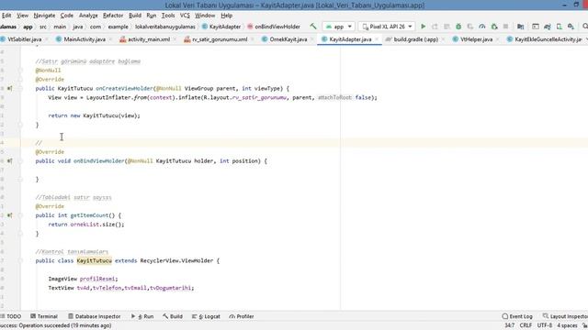Screen dimensions: 588x330
Task: Switch to the VtHelper.java tab
Action: 472,39
